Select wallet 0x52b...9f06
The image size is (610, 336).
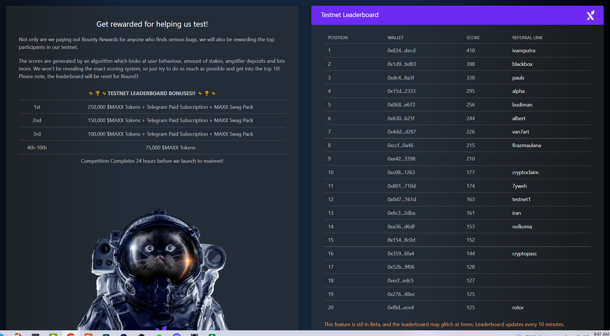click(401, 267)
